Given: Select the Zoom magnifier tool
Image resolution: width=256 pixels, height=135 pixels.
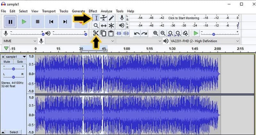Looking at the screenshot, I should 96,26.
